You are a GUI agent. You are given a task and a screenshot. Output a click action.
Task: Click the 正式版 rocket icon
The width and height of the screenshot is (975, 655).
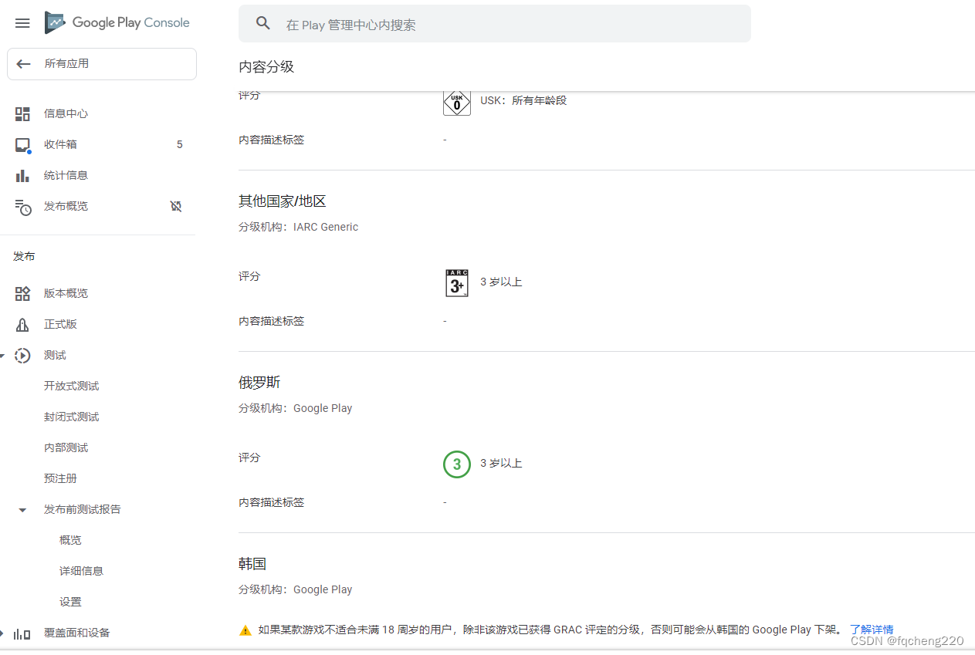click(22, 325)
